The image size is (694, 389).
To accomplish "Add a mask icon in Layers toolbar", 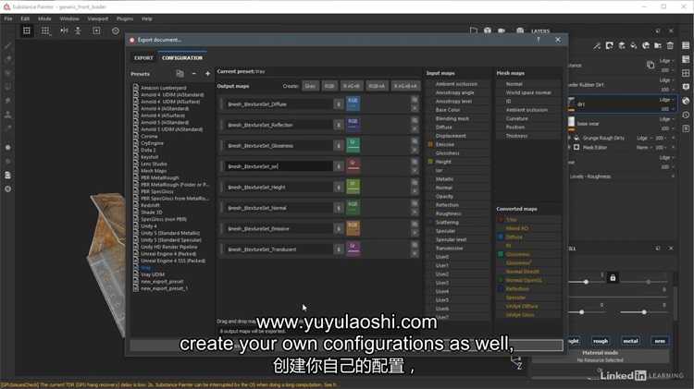I will coord(610,45).
